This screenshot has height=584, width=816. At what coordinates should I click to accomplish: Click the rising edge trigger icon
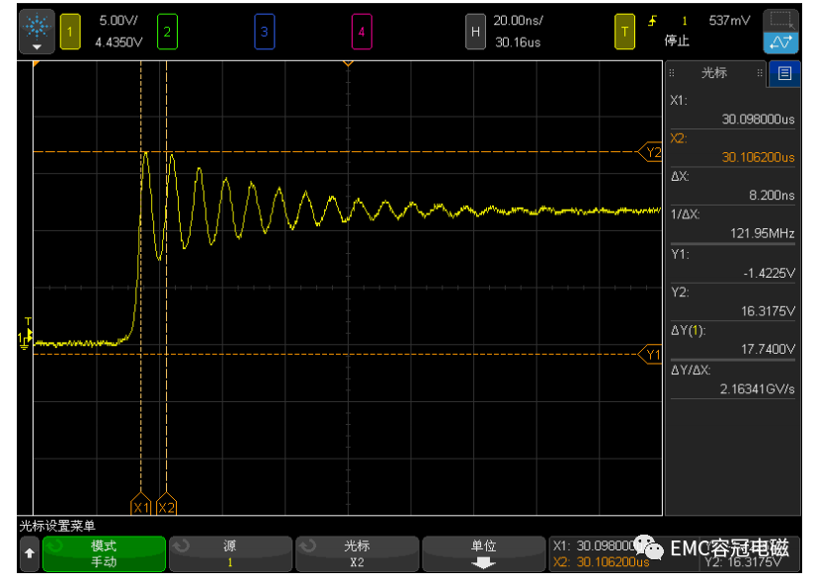point(652,21)
